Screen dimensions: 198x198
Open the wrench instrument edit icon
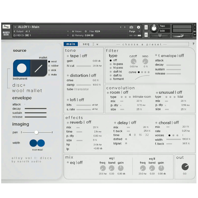pos(6,27)
